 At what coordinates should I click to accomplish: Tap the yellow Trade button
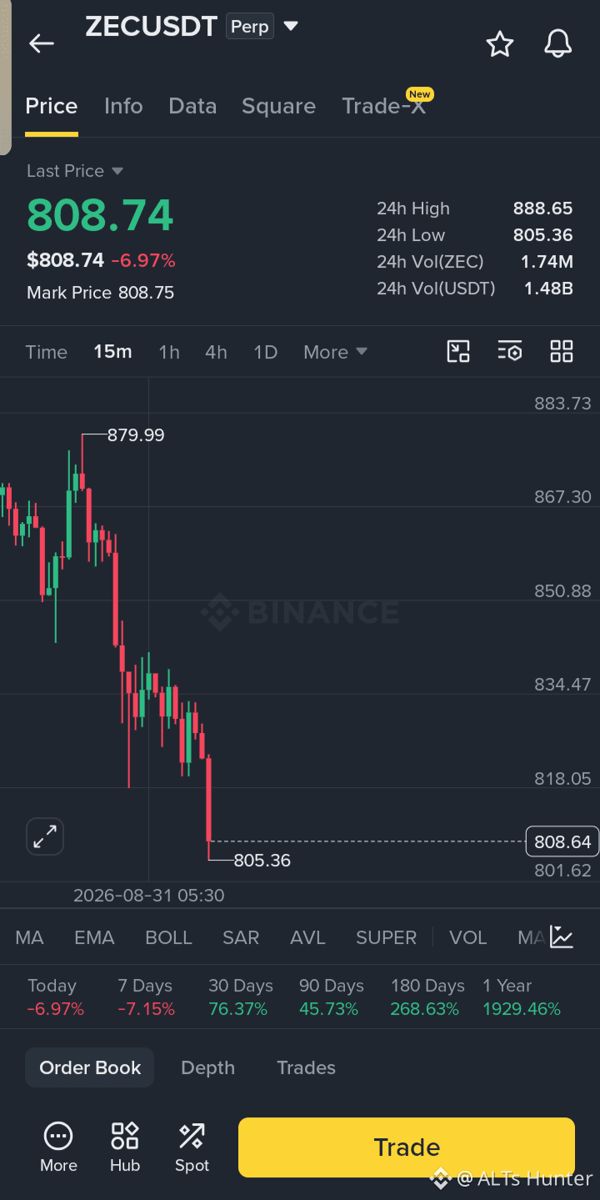tap(407, 1147)
